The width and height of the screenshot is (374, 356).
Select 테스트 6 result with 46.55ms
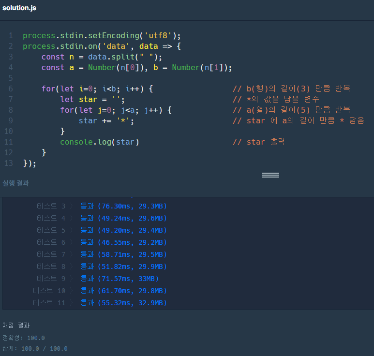point(102,242)
